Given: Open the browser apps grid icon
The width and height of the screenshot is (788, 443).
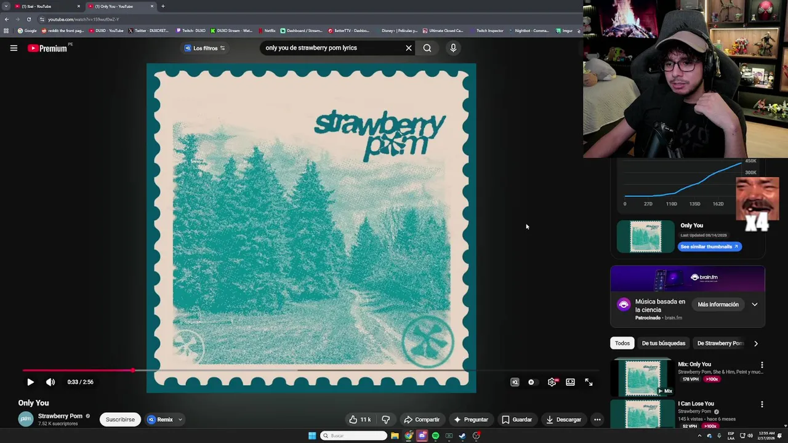Looking at the screenshot, I should point(6,31).
